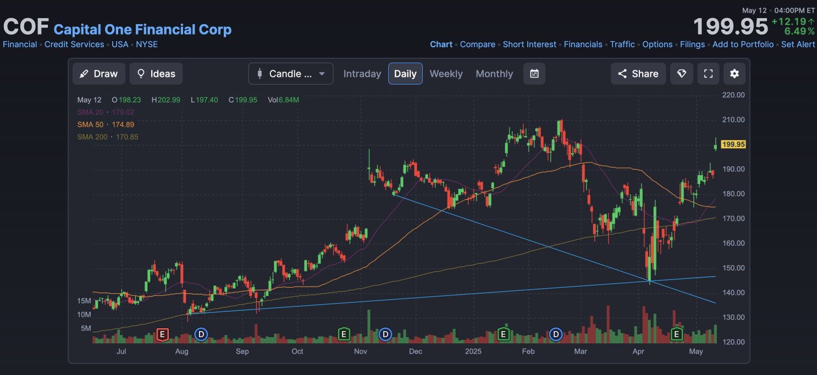Select the Daily timeframe
This screenshot has height=375, width=817.
click(x=405, y=74)
